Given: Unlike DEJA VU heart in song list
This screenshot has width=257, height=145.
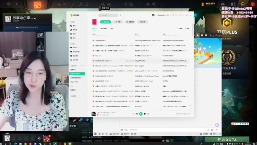Looking at the screenshot, I should (x=93, y=66).
